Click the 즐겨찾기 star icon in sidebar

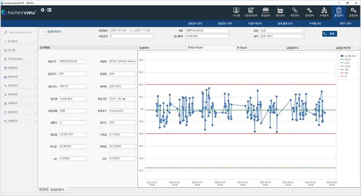click(5, 41)
